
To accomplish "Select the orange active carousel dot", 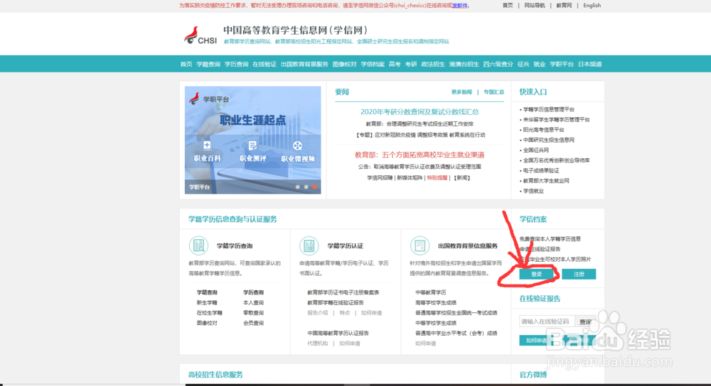I will point(314,187).
